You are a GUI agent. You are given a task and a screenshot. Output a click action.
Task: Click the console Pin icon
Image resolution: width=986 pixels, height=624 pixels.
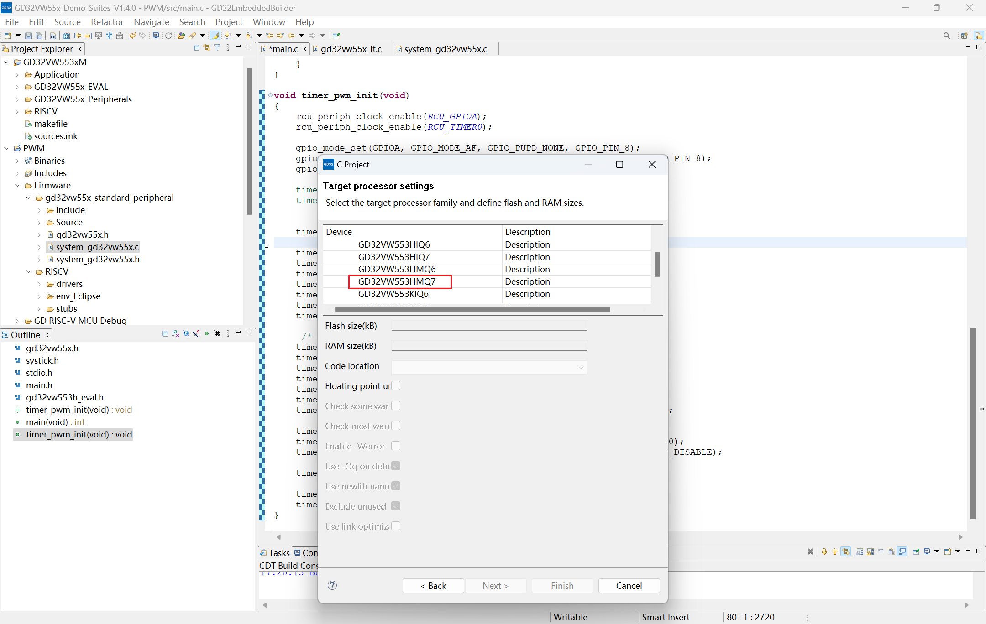coord(916,551)
